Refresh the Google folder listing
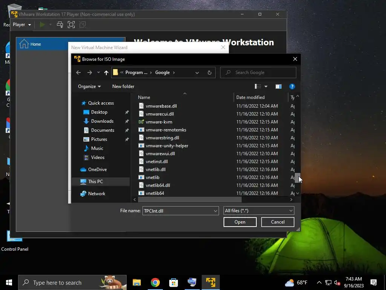Screen dimensions: 386x290 210,72
